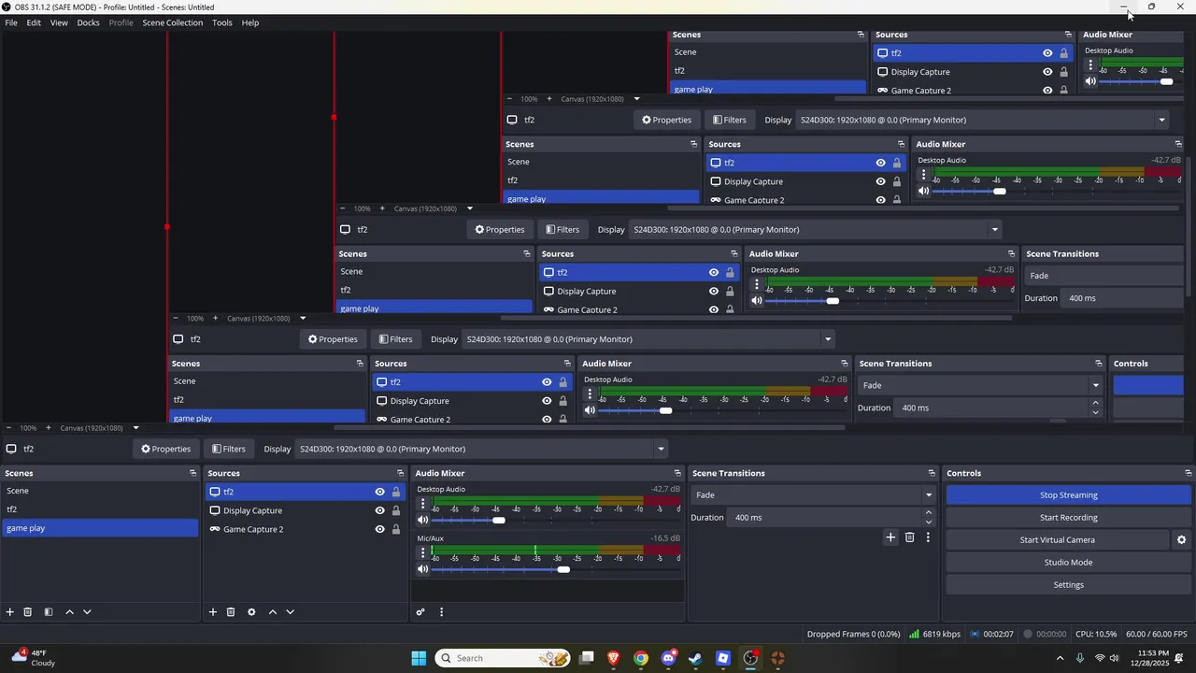Click Start Recording button
1196x673 pixels.
(x=1068, y=518)
